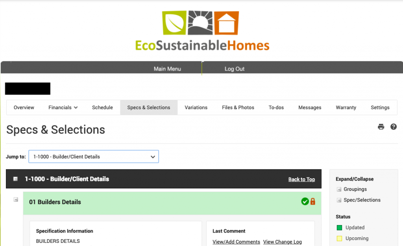Click the yellow Upcoming status swatch
Screen dimensions: 403x246
[339, 239]
